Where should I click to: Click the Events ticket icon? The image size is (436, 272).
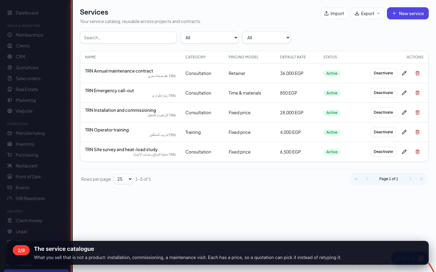pos(10,188)
